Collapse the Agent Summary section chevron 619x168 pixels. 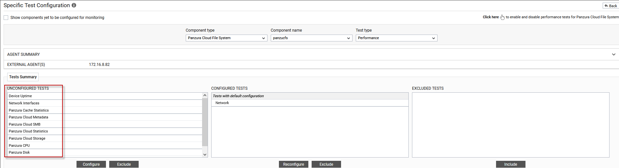point(613,54)
